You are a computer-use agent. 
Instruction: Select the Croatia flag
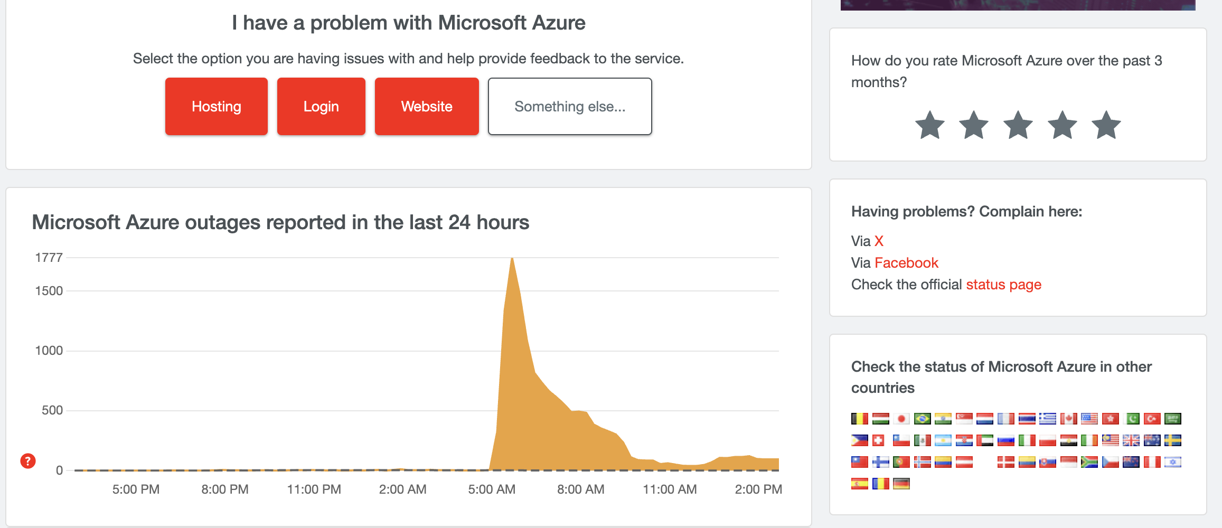tap(964, 440)
